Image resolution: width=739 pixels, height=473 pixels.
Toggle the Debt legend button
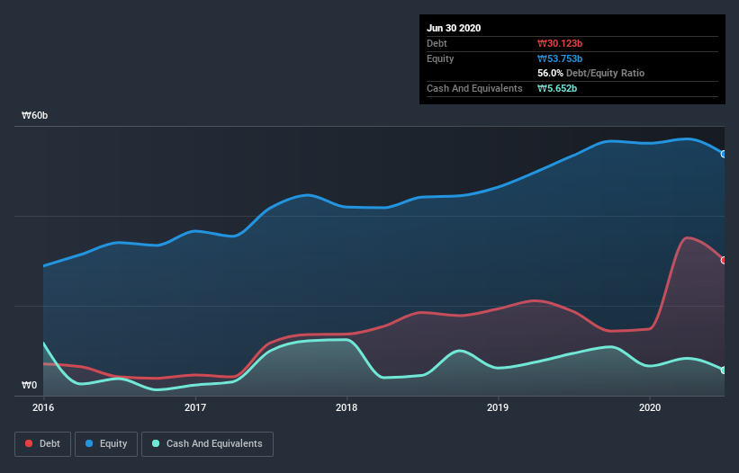pos(42,444)
